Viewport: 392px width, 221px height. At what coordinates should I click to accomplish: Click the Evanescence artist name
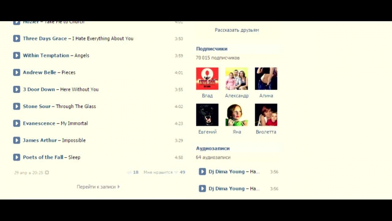tap(39, 123)
